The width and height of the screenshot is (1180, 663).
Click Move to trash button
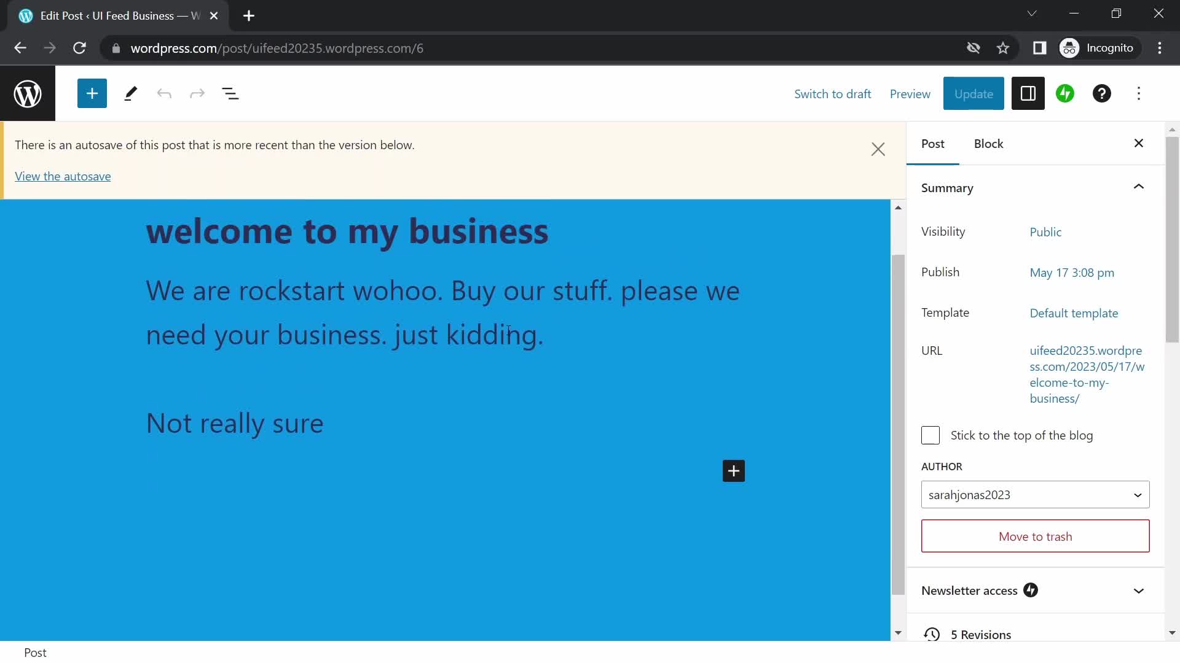tap(1036, 537)
